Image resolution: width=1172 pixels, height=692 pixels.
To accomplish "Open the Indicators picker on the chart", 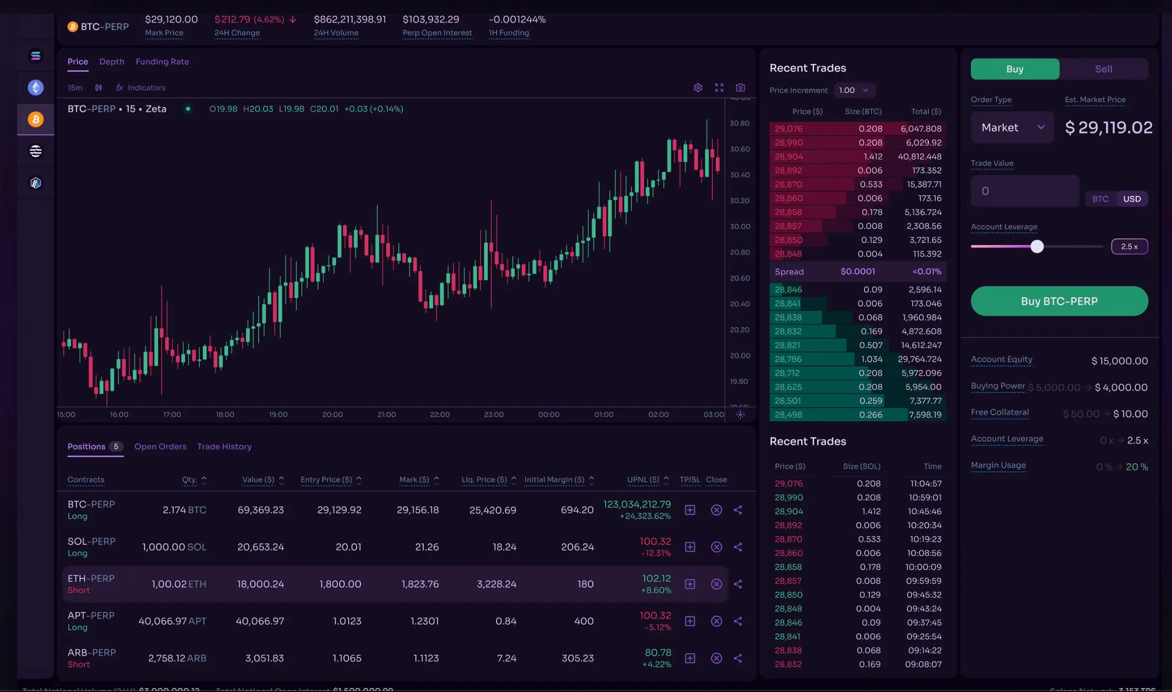I will pos(140,87).
